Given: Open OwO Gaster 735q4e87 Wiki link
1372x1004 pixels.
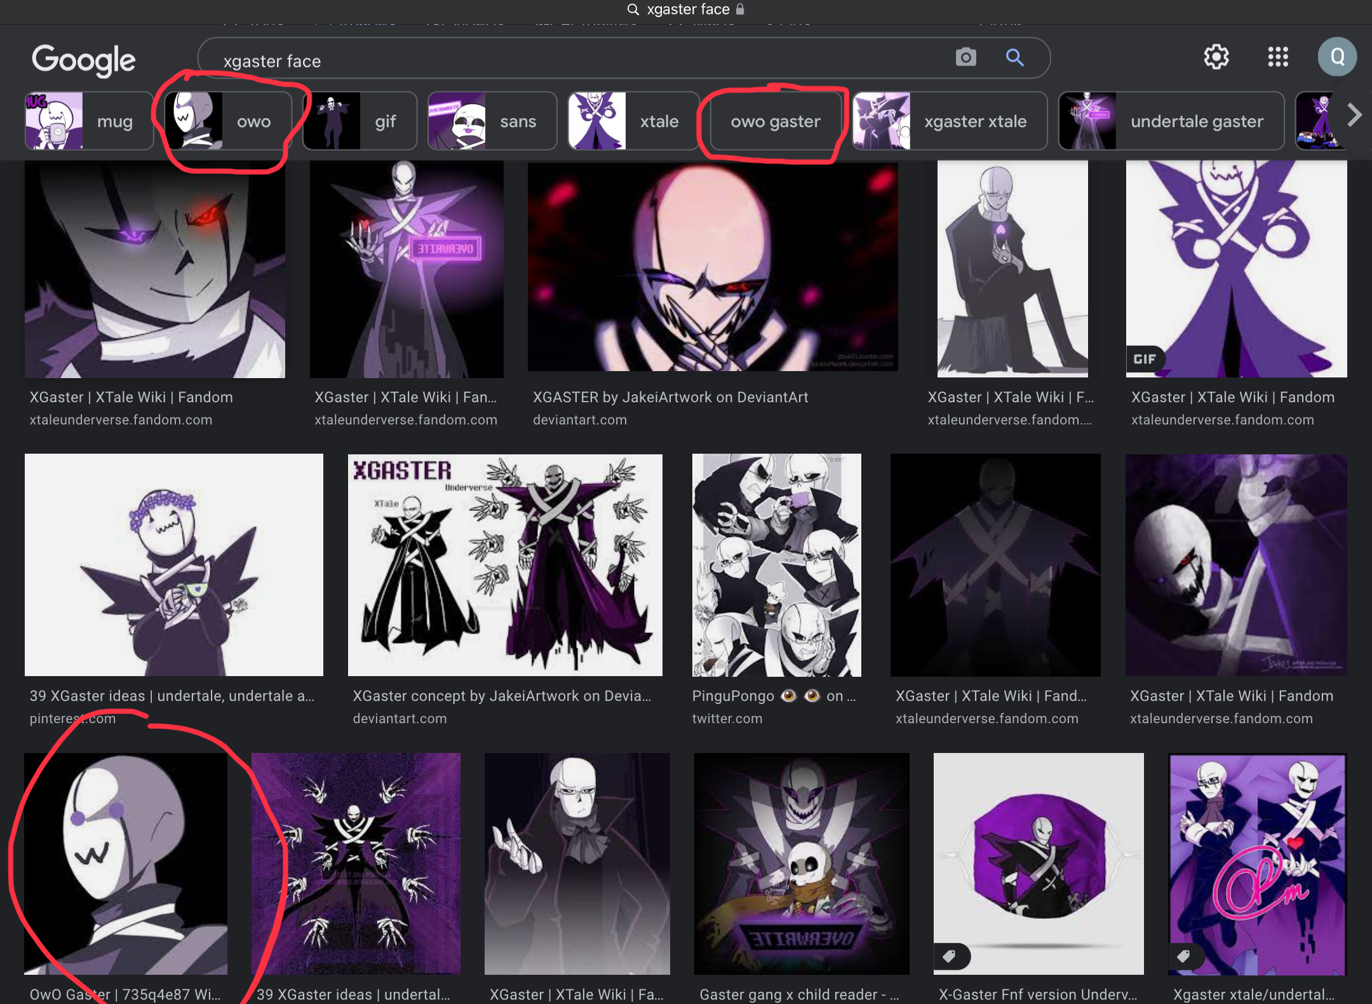Looking at the screenshot, I should point(125,994).
